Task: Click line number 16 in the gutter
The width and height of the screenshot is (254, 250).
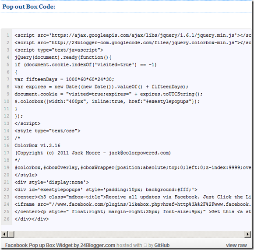Action: pos(7,145)
